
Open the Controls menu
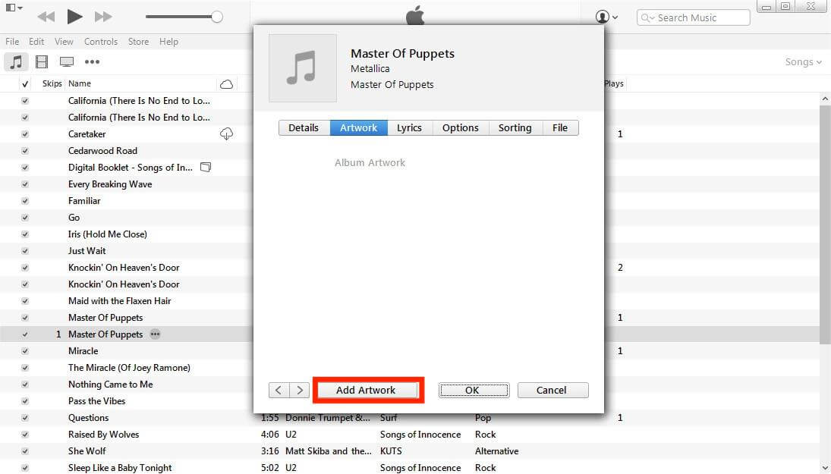pyautogui.click(x=101, y=41)
